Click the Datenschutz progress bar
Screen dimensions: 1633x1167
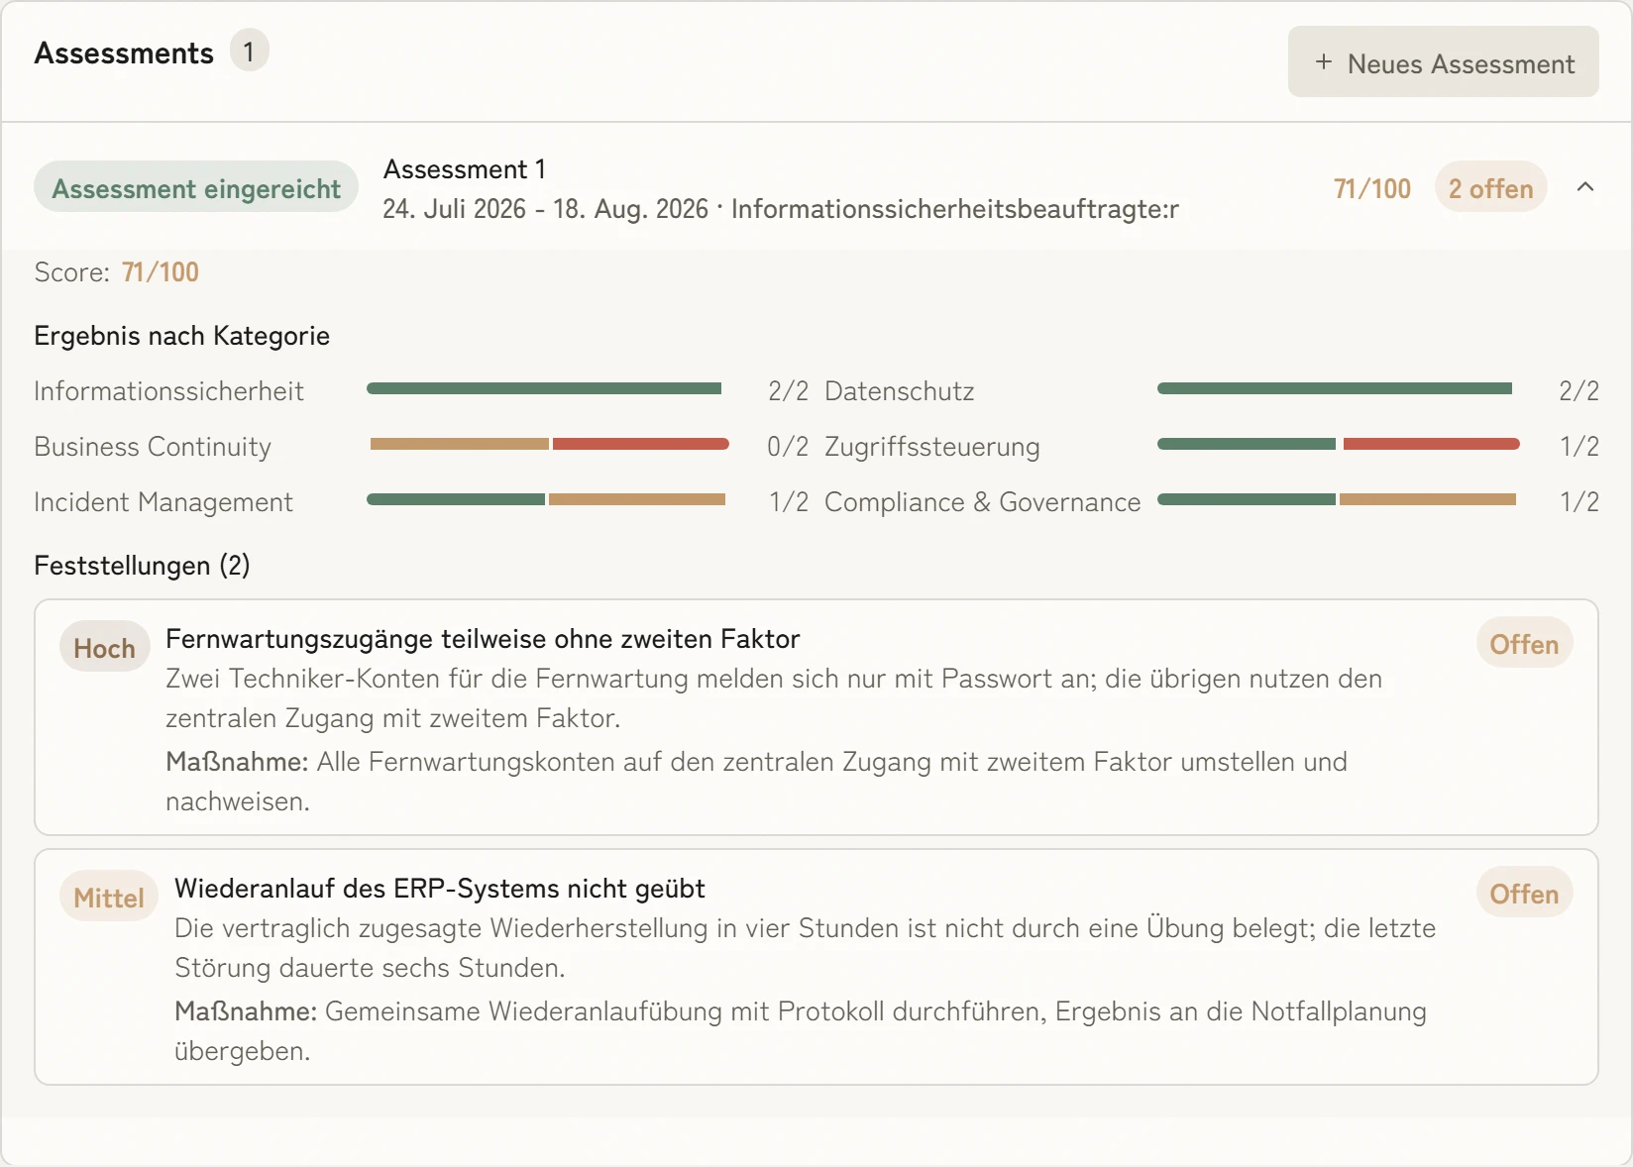coord(1335,389)
